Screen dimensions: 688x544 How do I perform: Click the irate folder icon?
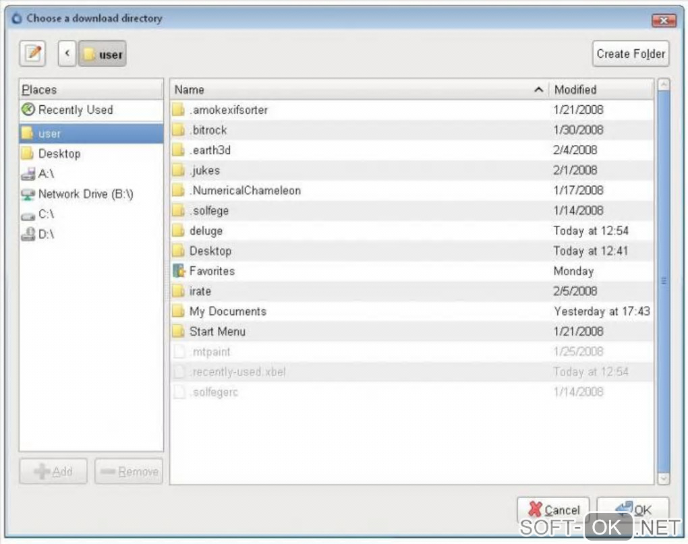[178, 291]
